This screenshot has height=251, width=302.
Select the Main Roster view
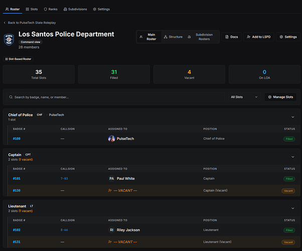coord(149,37)
